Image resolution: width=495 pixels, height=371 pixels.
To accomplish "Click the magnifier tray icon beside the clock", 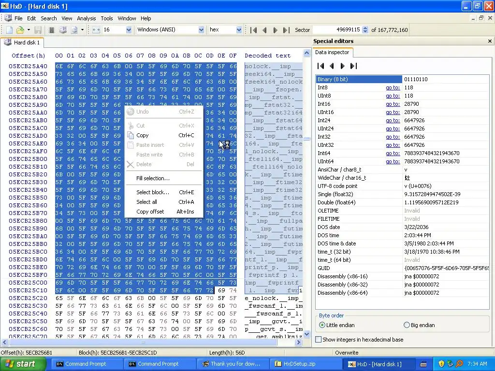I will (459, 364).
